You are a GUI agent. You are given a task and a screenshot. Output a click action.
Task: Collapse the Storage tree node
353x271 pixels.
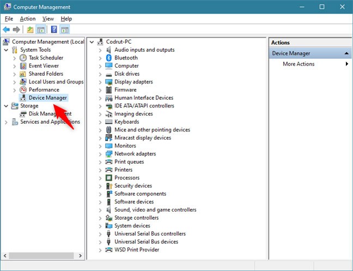[x=7, y=106]
